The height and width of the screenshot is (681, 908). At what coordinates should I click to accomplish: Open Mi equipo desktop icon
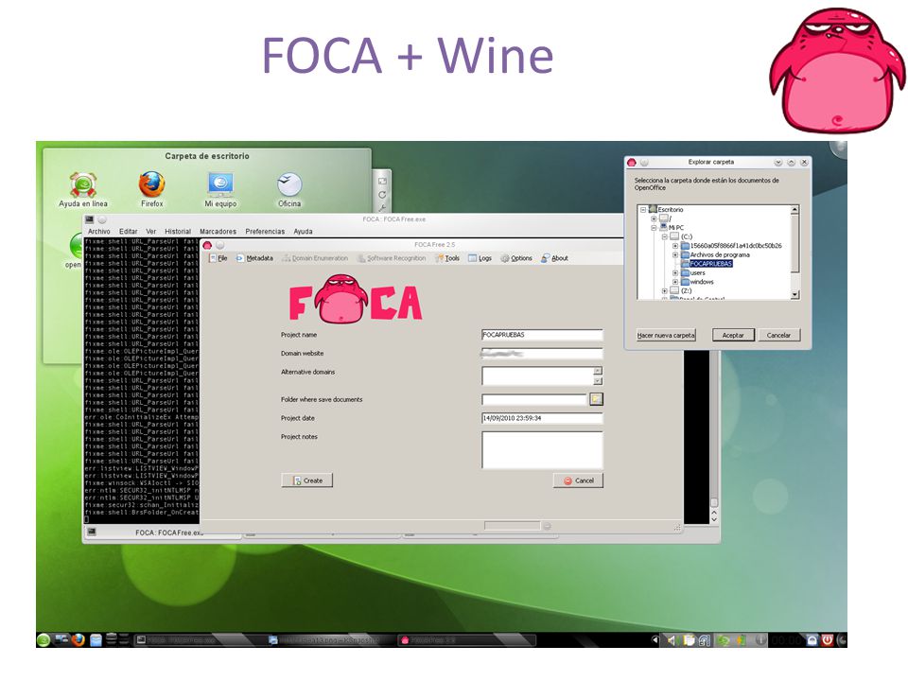[x=220, y=189]
